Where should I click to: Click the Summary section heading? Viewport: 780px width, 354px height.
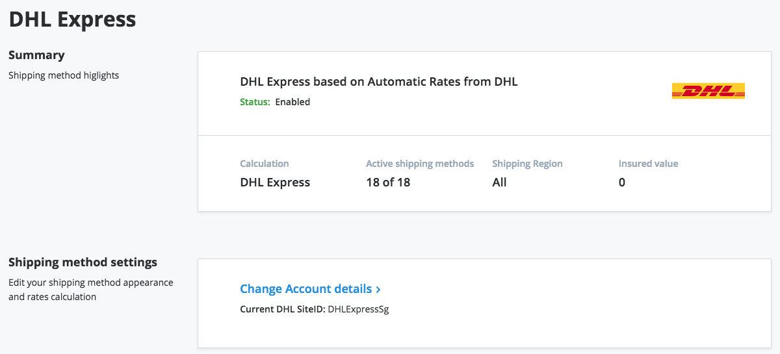[x=36, y=55]
